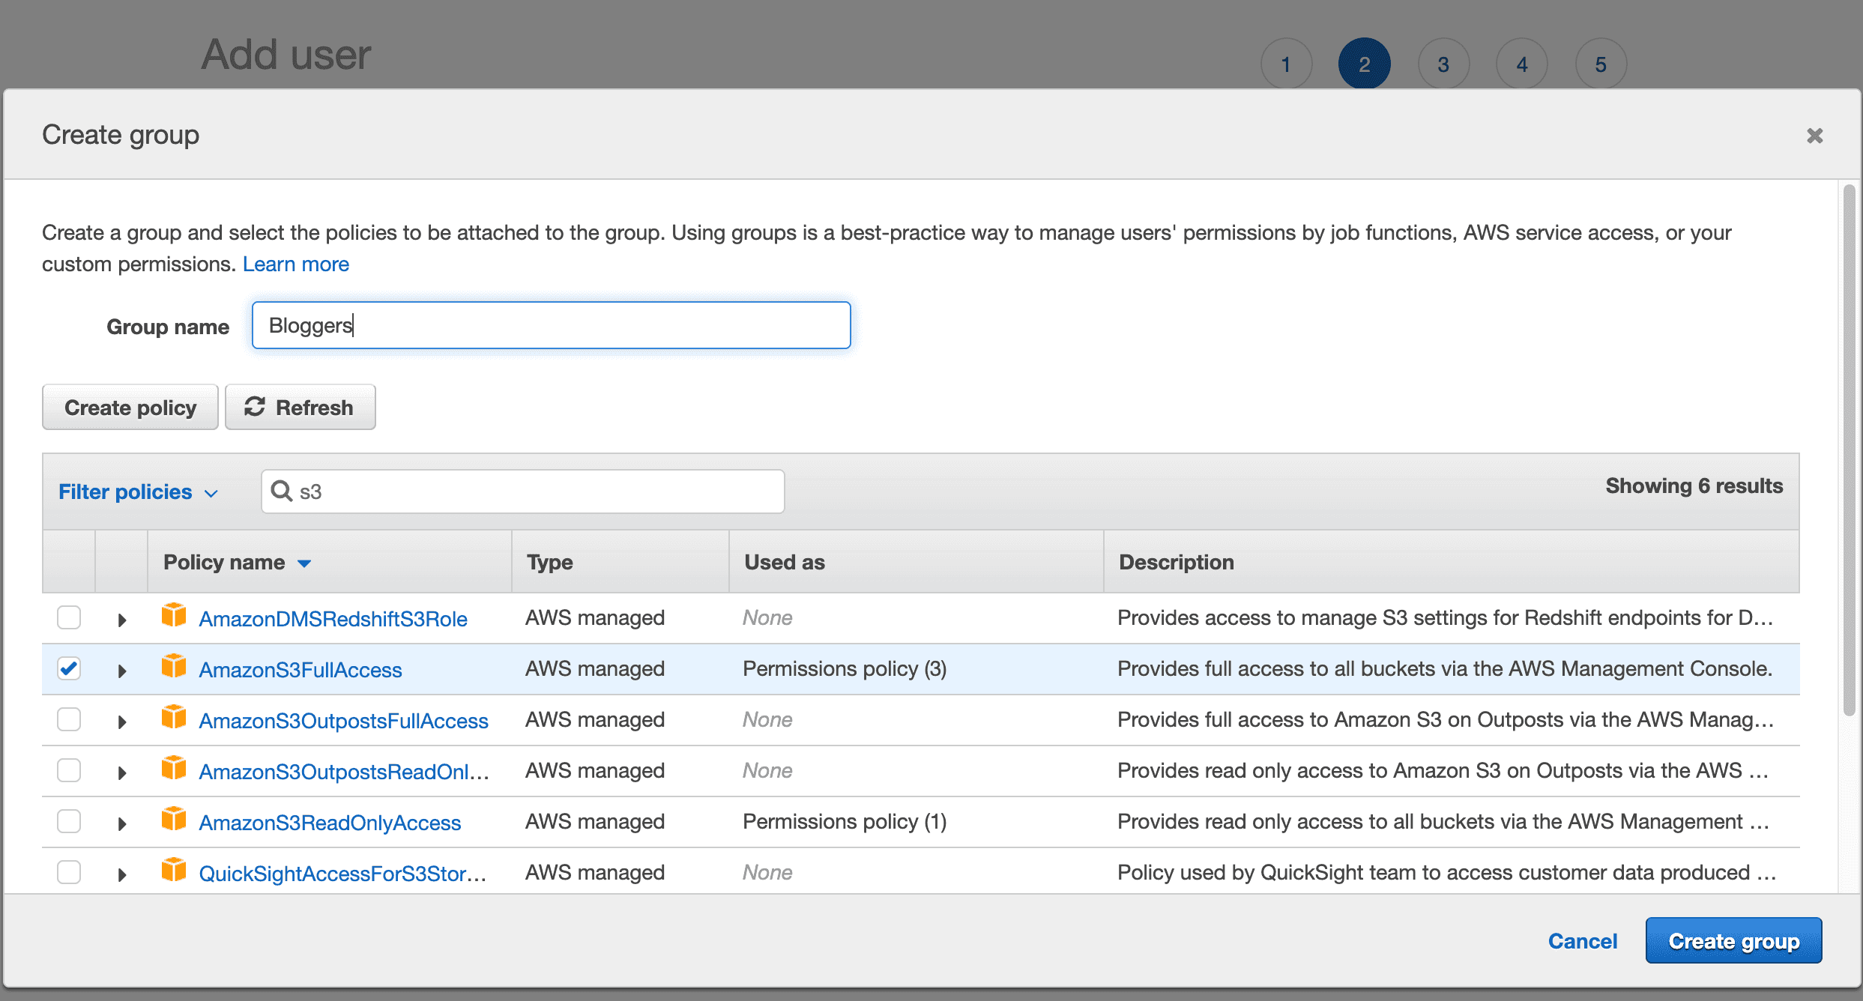
Task: Click the AmazonS3OutpostsReadOnl… policy box icon
Action: [x=174, y=769]
